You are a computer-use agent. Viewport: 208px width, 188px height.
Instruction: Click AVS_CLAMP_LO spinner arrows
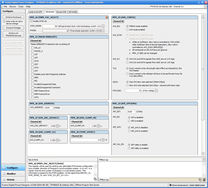point(57,140)
